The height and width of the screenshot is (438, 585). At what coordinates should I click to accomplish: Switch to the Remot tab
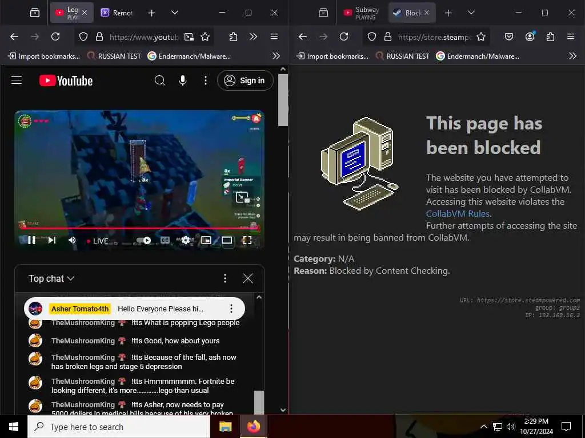tap(117, 13)
